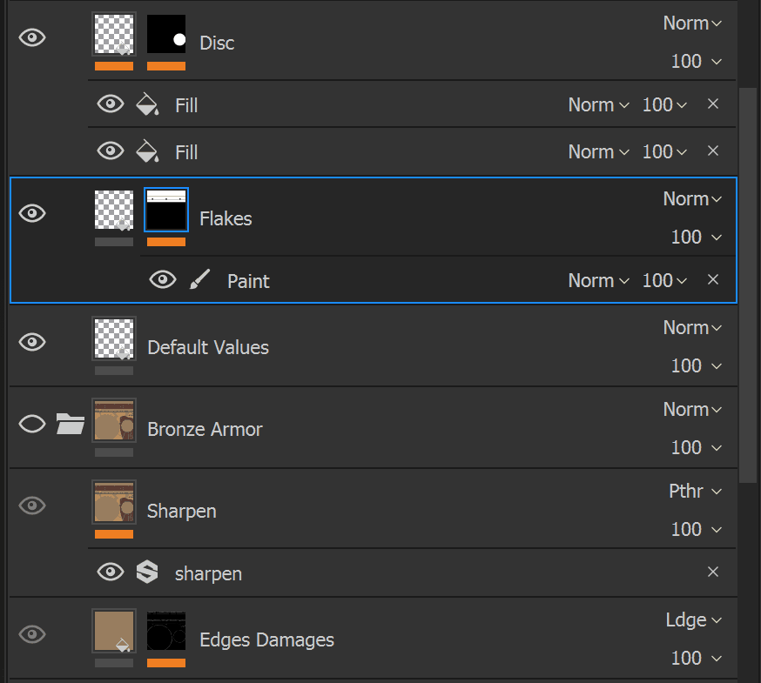Remove the first Fill effect via X icon
The image size is (761, 683).
[x=713, y=104]
